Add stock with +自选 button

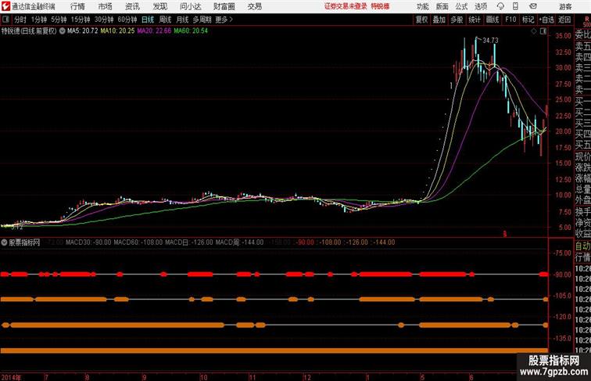(546, 20)
